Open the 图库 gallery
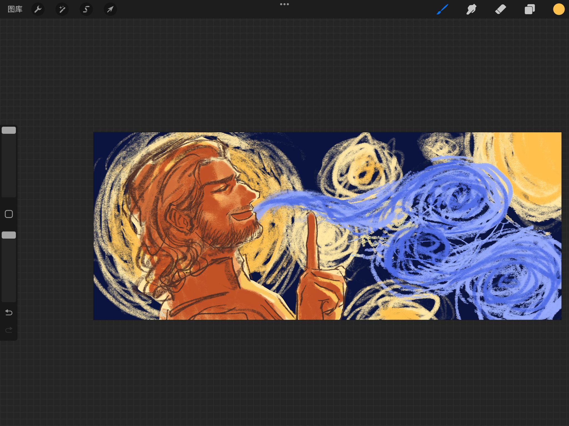Screen dimensions: 569x426 coord(15,9)
